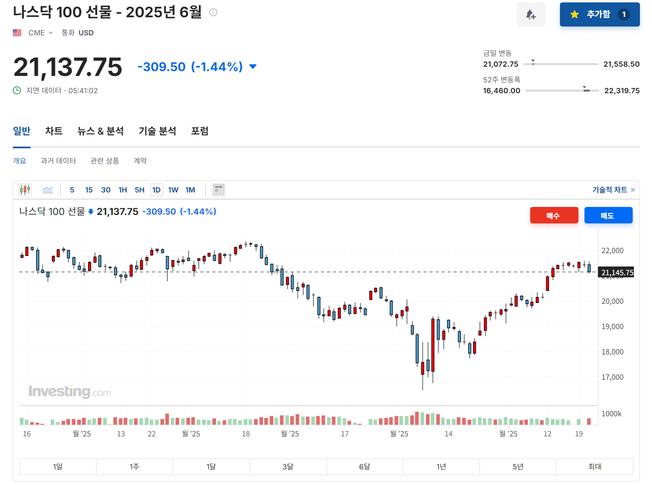The image size is (652, 485).
Task: Open the info tooltip next to contract title
Action: coord(214,12)
